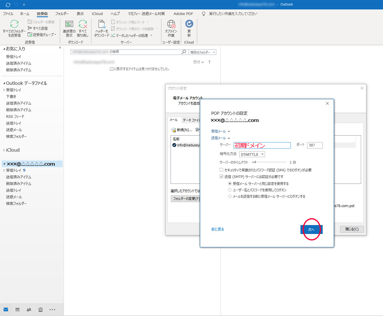Open the People view icon
The image size is (383, 316).
point(29,309)
